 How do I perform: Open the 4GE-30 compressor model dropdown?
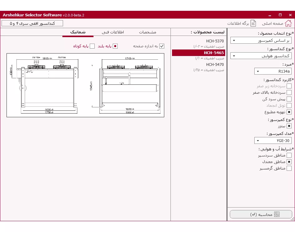pyautogui.click(x=273, y=141)
